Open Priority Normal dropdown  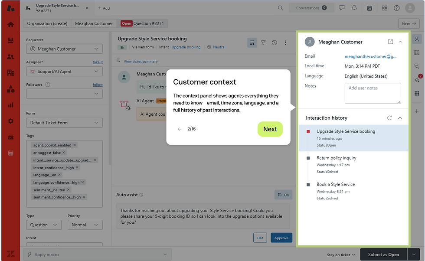[x=85, y=225]
